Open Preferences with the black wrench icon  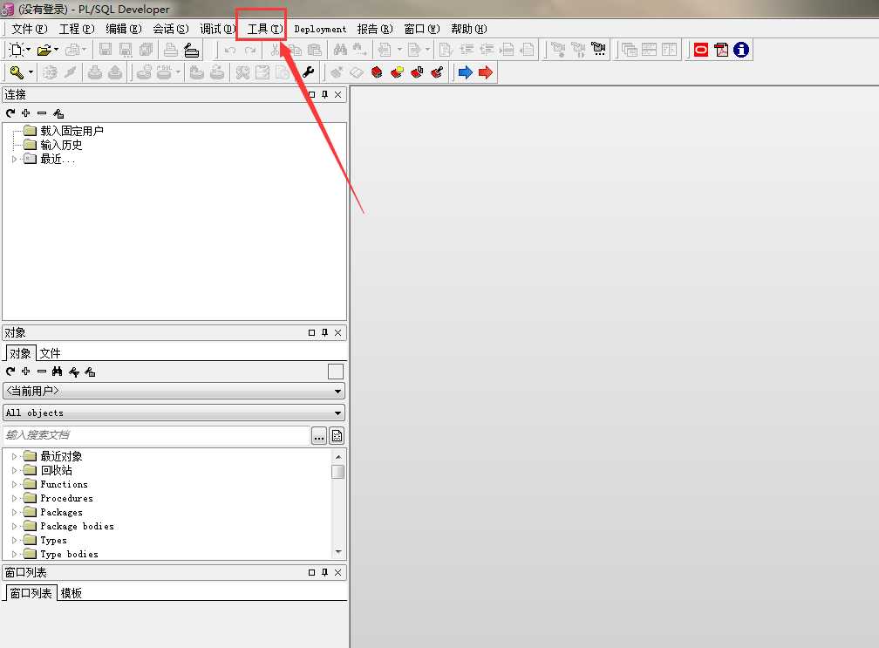[308, 72]
